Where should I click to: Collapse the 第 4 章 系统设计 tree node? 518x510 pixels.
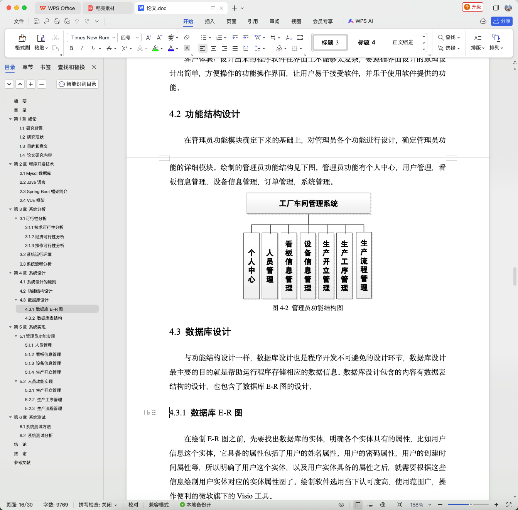(10, 273)
